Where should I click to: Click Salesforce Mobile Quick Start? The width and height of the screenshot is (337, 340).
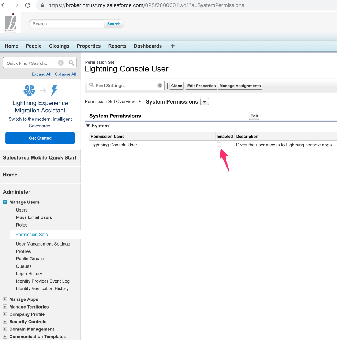pos(40,158)
